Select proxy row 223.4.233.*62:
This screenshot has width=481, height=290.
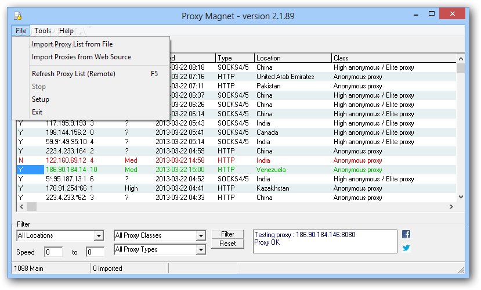[236, 198]
